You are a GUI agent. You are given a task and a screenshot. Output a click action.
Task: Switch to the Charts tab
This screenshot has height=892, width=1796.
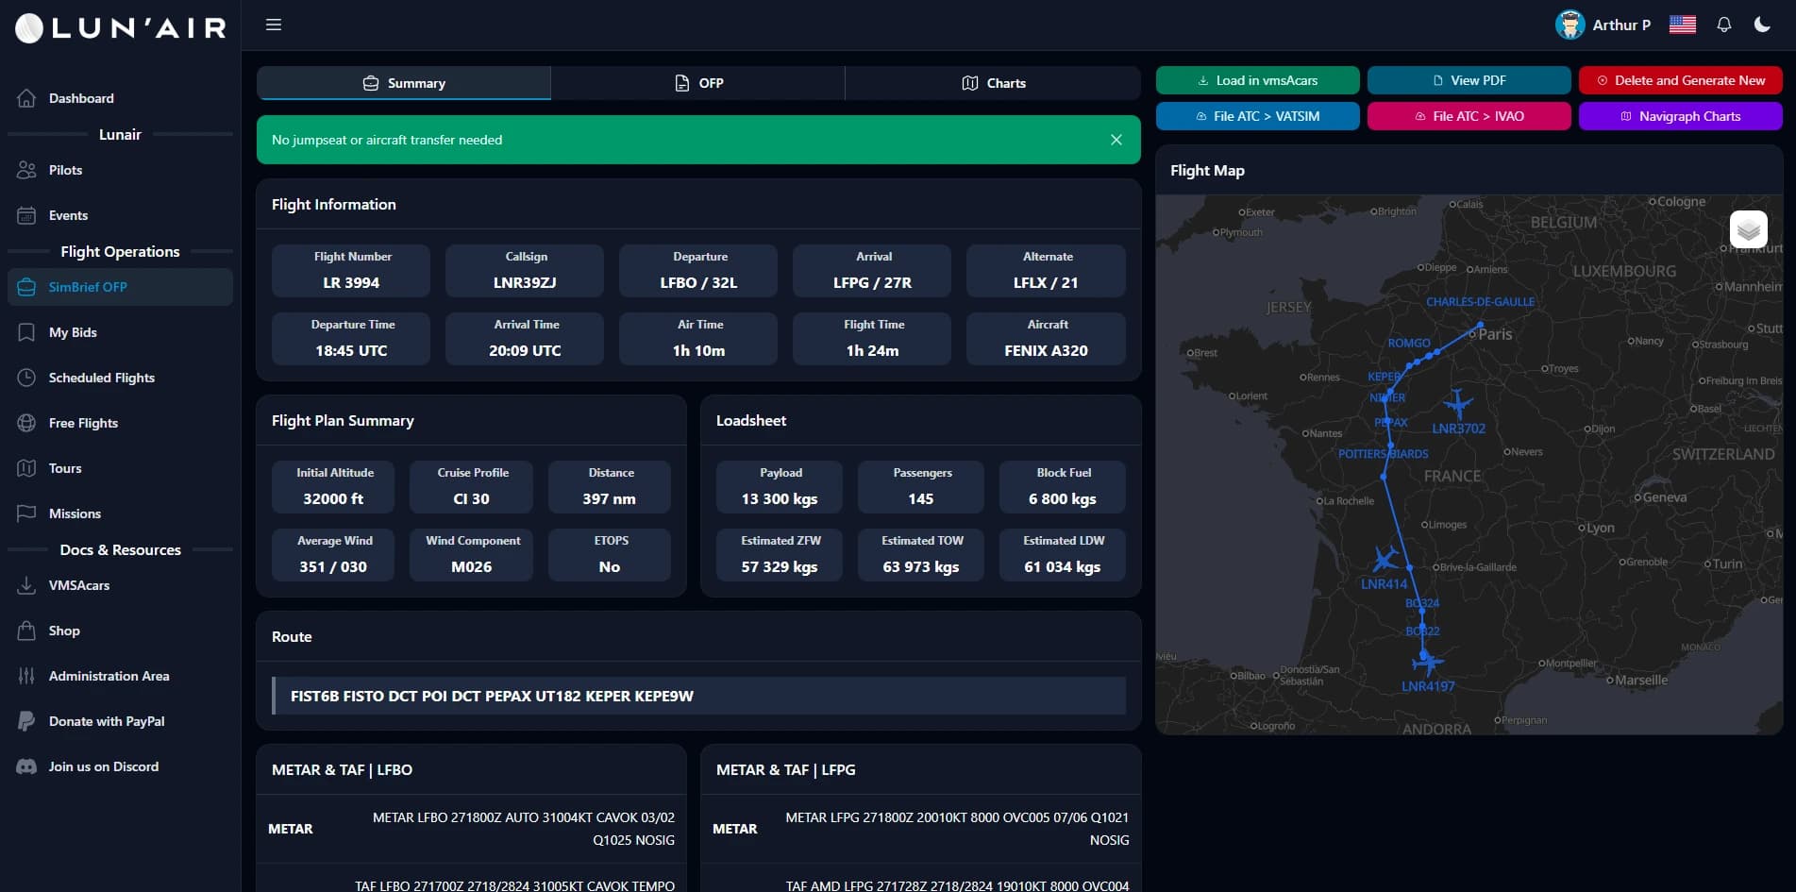pos(994,83)
